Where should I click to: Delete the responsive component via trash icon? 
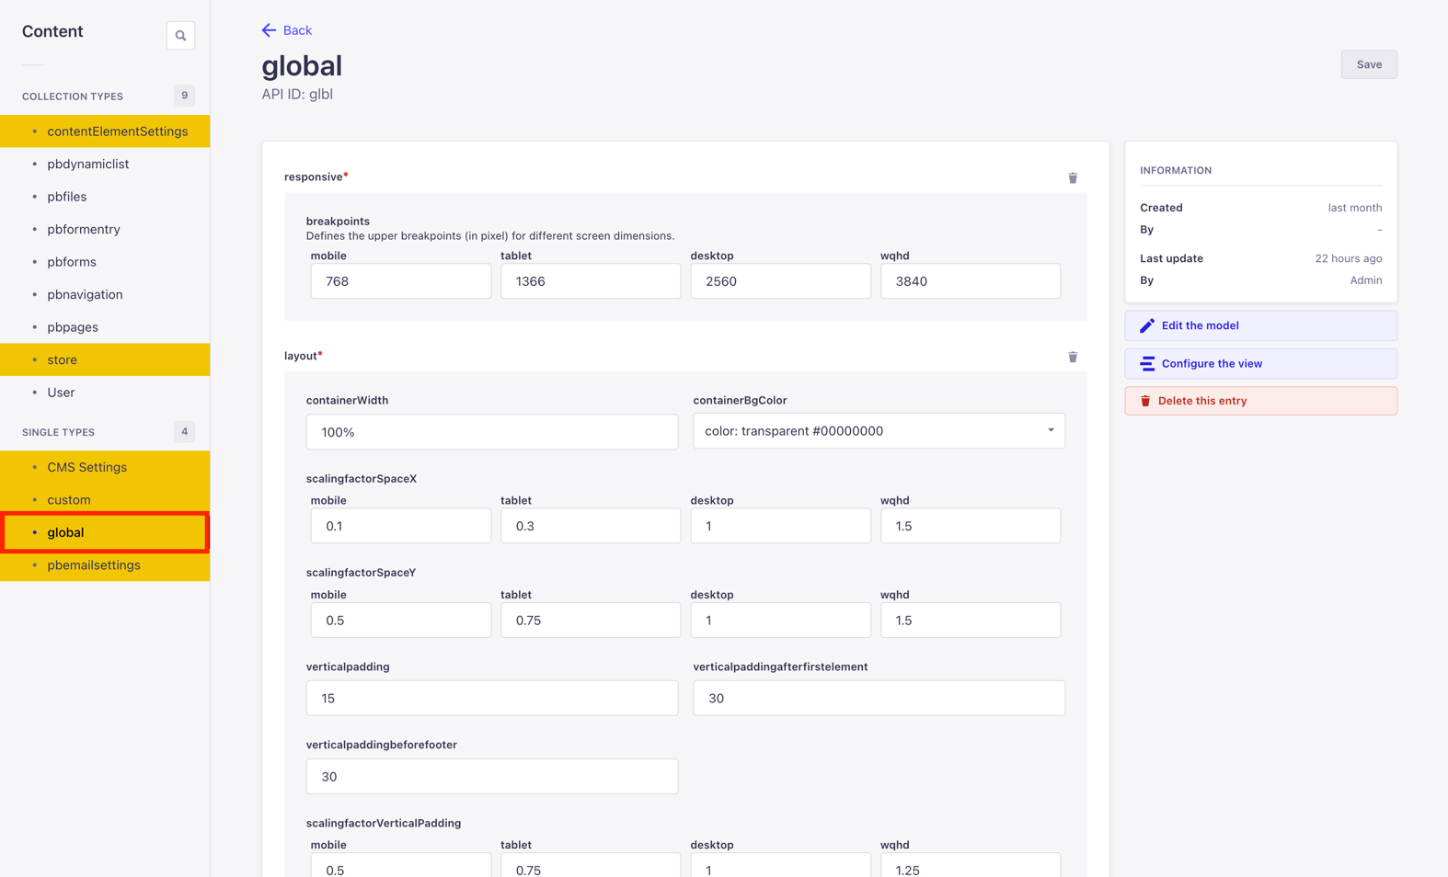point(1072,177)
